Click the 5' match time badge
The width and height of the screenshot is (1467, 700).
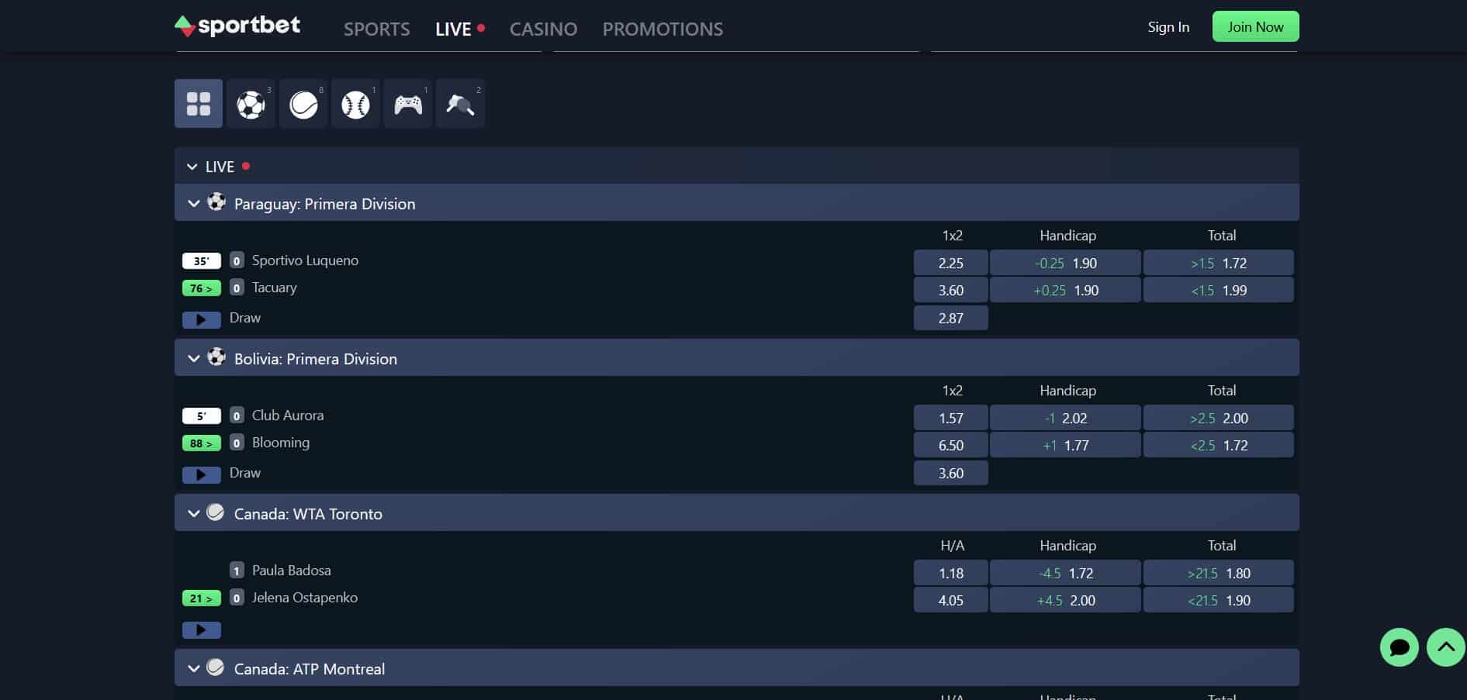202,416
